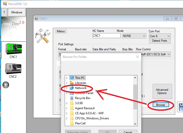Open the Windows menu
Viewport: 183px width, 133px height.
[17, 12]
